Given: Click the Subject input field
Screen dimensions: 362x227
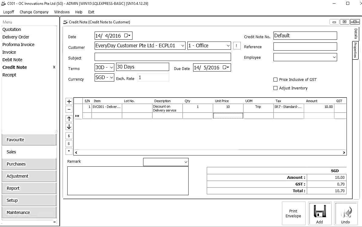Looking at the screenshot, I should (x=163, y=57).
